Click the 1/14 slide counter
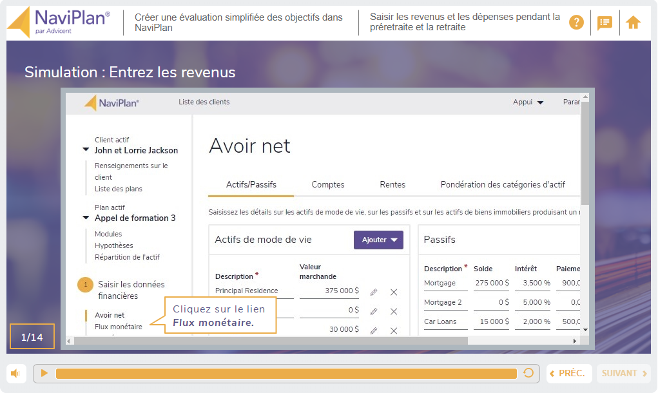 point(32,337)
